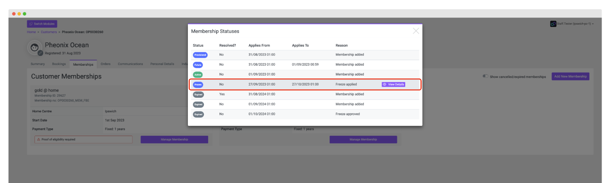The image size is (610, 183).
Task: Click the 1st Sep 2023 start date
Action: (x=114, y=120)
